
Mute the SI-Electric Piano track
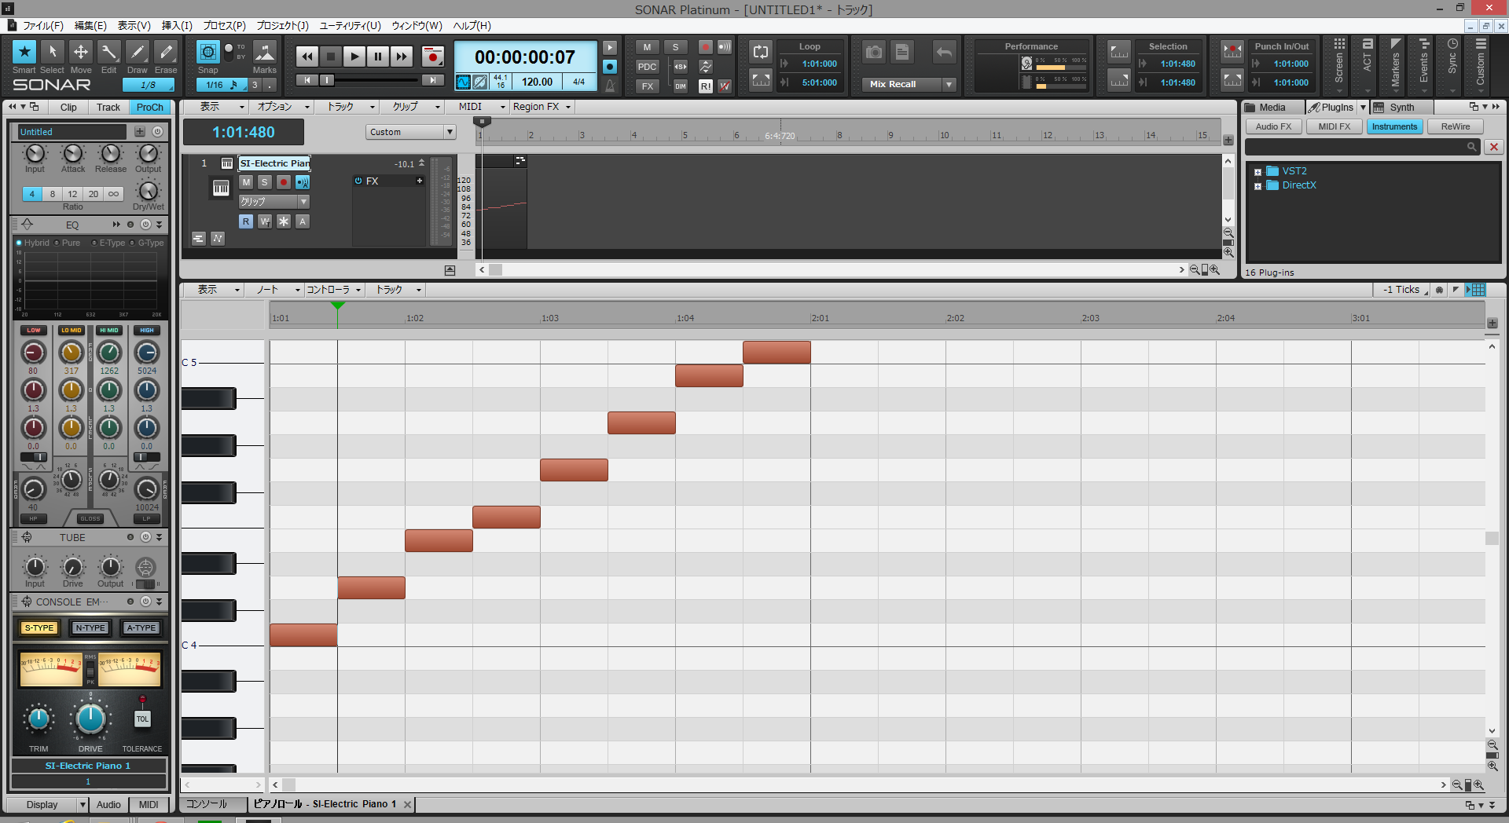(x=246, y=182)
